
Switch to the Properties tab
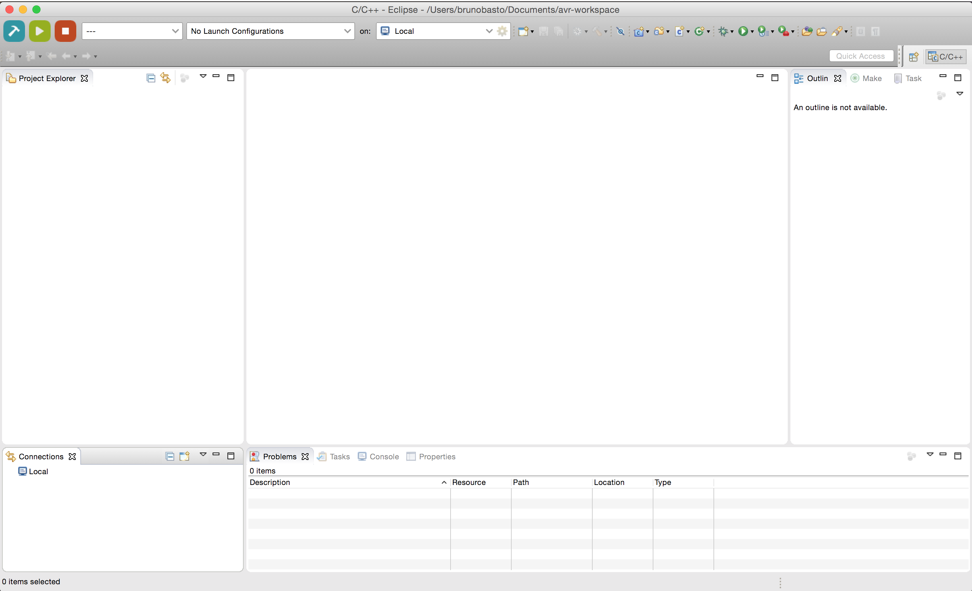coord(431,456)
